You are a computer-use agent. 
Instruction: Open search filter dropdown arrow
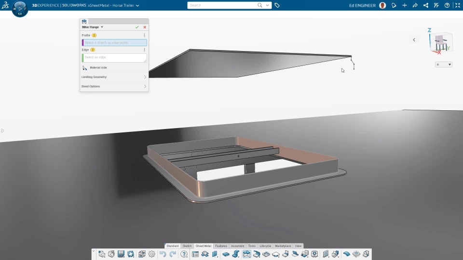[x=267, y=5]
